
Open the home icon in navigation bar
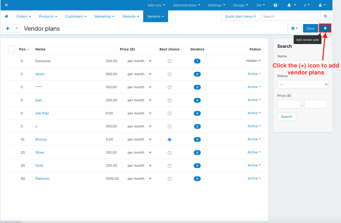[x=6, y=17]
